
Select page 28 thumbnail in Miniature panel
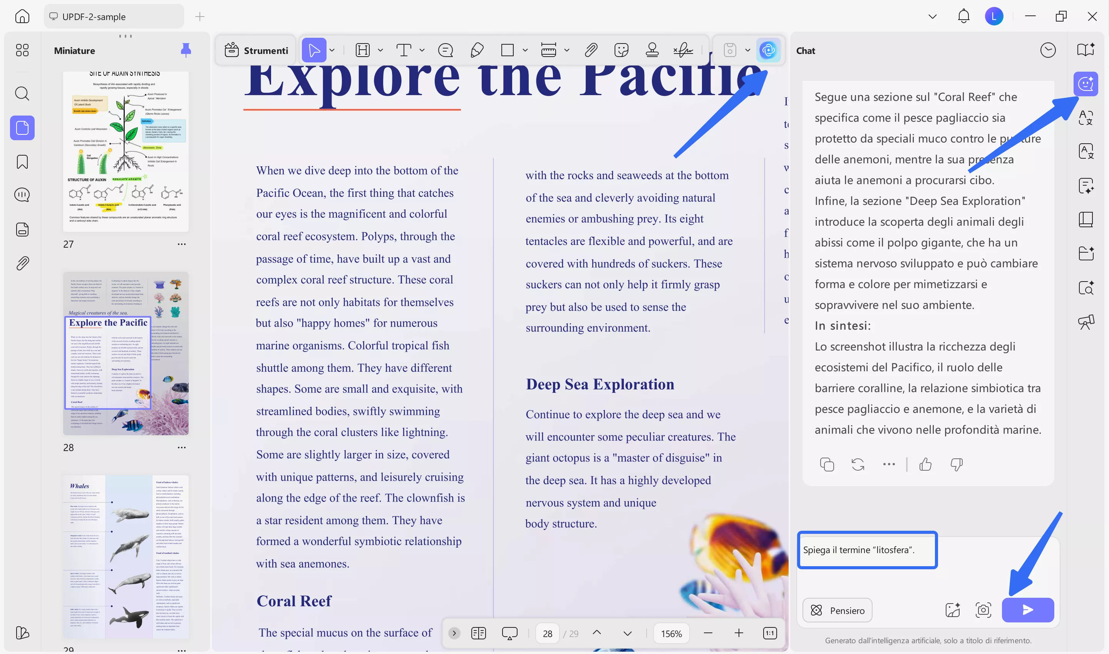coord(126,352)
